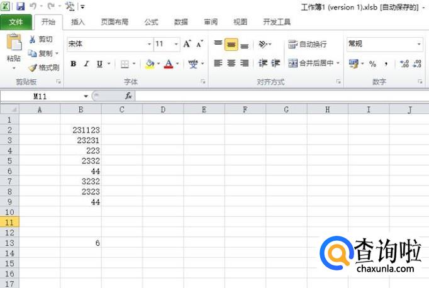The height and width of the screenshot is (288, 429).
Task: Switch to the 页面布局 (Page Layout) tab
Action: (114, 22)
